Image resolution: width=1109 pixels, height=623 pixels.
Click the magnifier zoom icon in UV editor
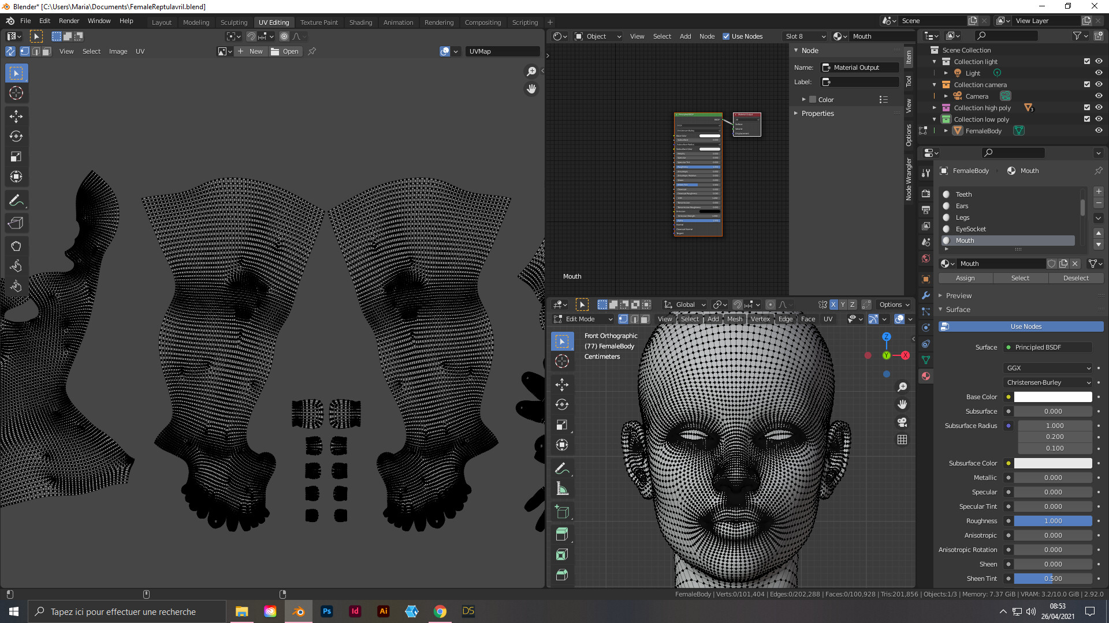(531, 72)
